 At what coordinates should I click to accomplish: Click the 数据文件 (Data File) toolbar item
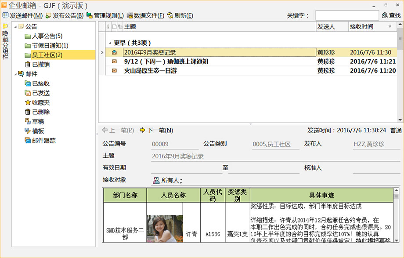point(145,15)
